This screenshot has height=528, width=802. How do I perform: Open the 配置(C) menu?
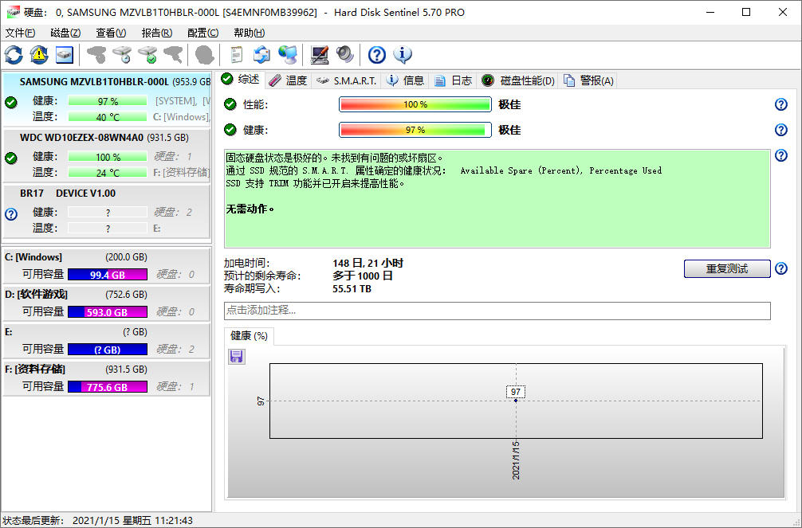click(x=203, y=33)
